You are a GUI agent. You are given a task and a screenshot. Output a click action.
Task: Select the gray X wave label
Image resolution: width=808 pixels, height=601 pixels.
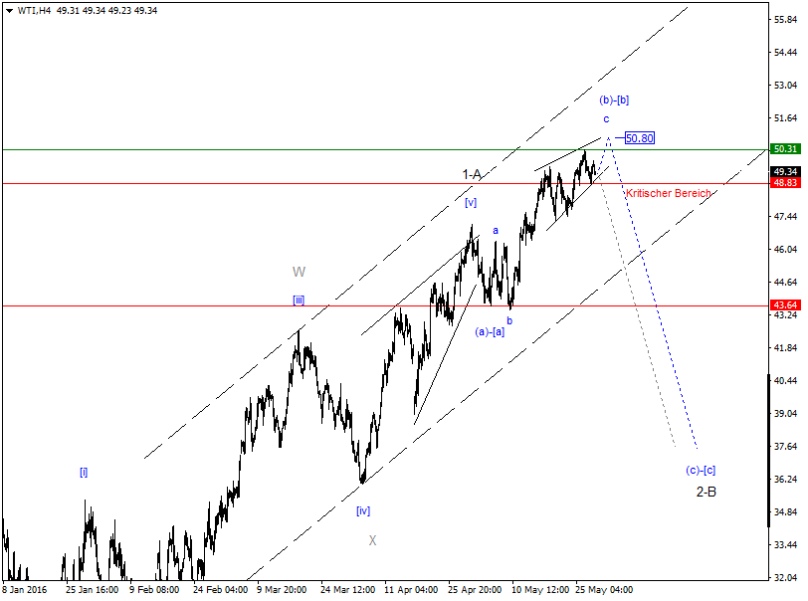373,540
